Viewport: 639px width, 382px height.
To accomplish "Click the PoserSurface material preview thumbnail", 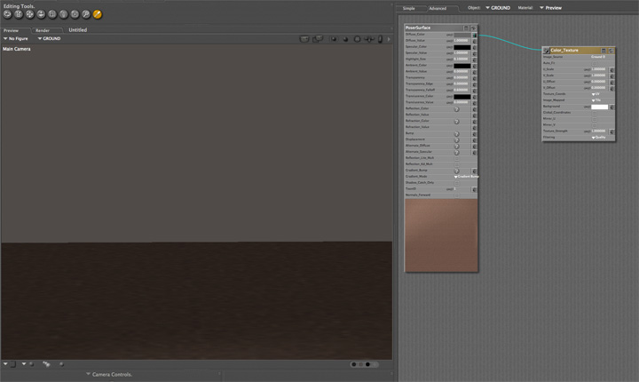I will [441, 234].
